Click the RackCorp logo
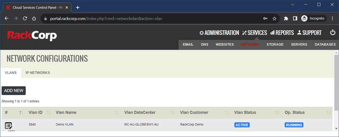339x137 pixels. point(32,36)
